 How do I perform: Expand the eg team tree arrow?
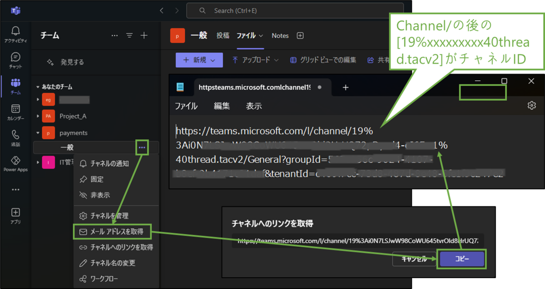coord(38,99)
